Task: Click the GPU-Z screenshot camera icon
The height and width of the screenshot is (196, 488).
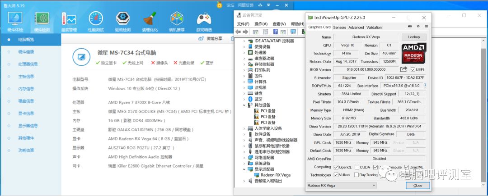Action: click(x=409, y=27)
